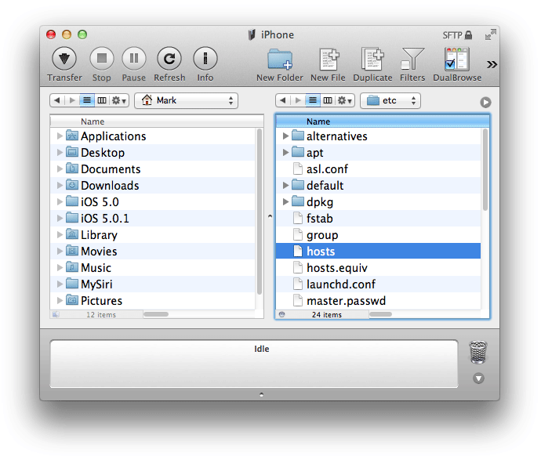Open the Filters tool
541x460 pixels.
[x=412, y=60]
